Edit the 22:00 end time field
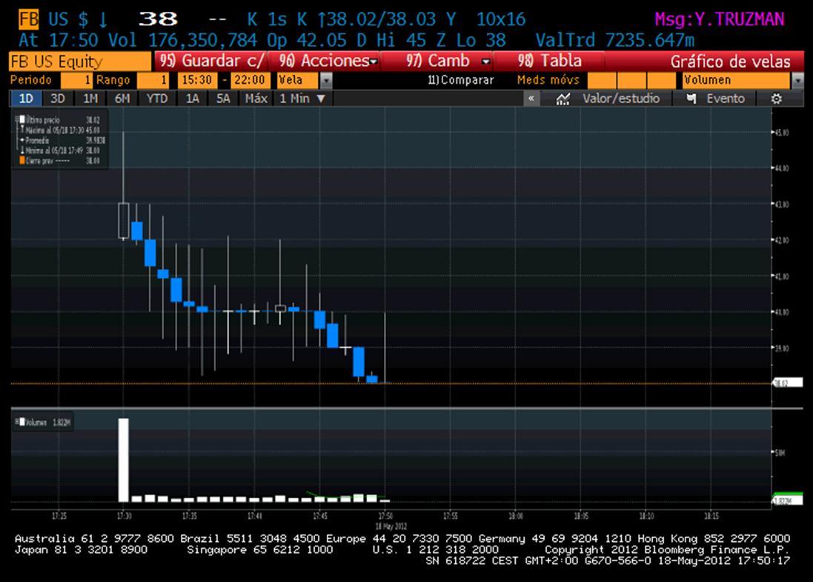Viewport: 813px width, 582px height. coord(250,80)
